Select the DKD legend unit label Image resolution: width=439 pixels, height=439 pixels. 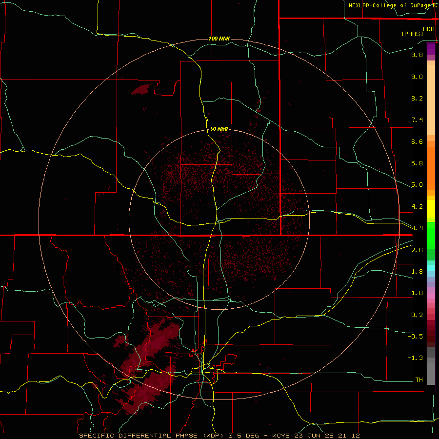(429, 29)
